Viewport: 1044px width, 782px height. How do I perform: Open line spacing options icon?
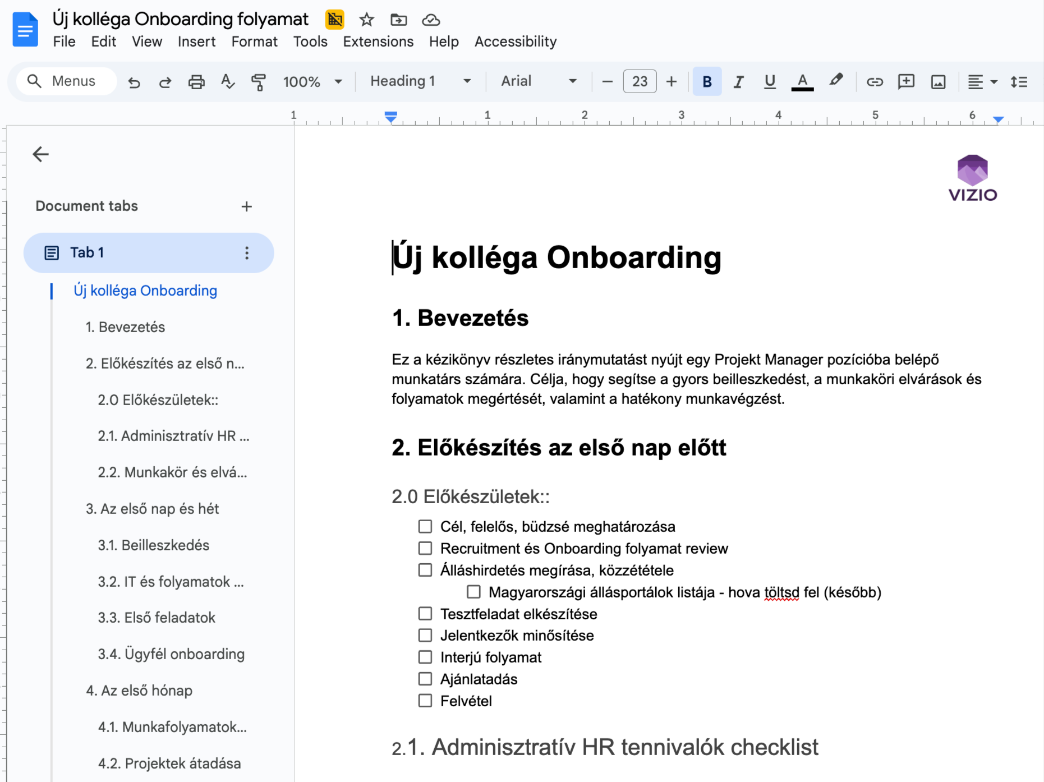pyautogui.click(x=1020, y=81)
